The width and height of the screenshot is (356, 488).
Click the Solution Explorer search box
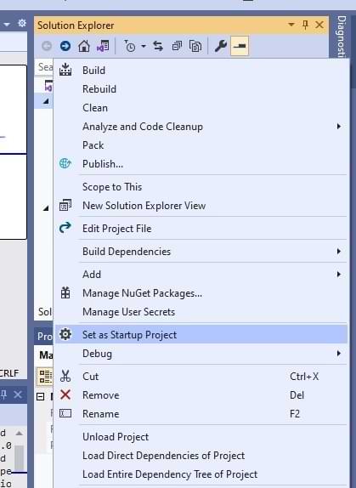pos(45,66)
